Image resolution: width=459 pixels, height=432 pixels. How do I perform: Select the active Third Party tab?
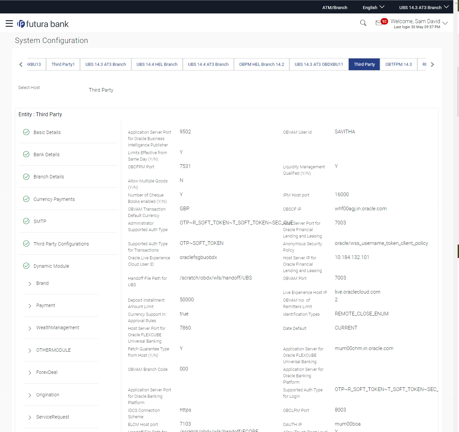click(x=364, y=64)
